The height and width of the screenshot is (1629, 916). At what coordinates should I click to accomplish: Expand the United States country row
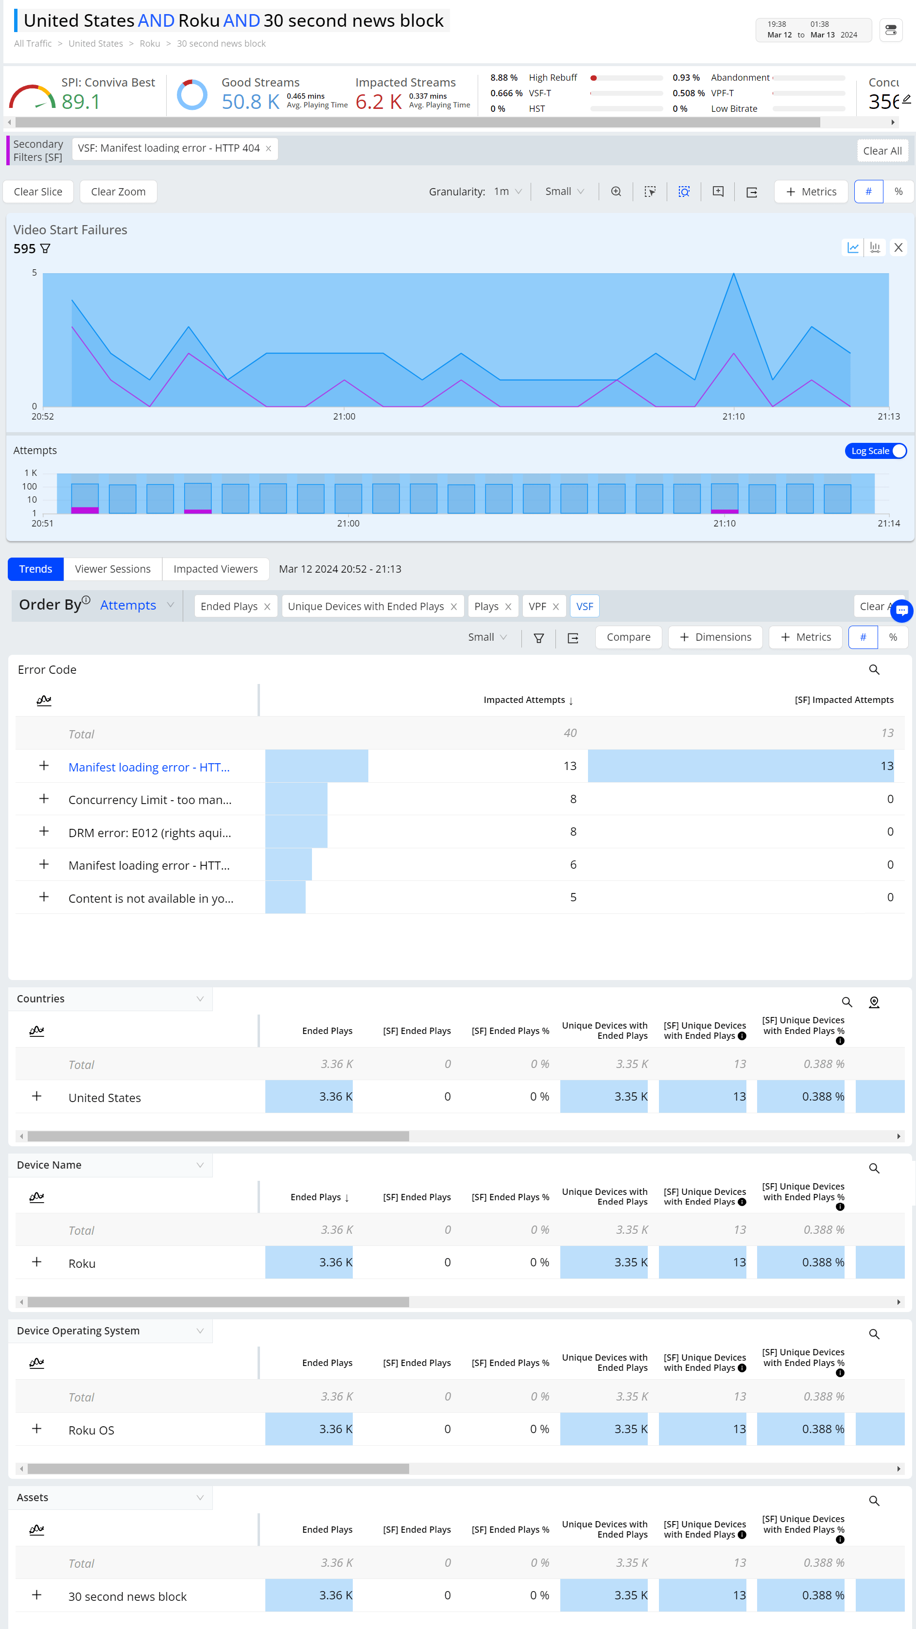click(36, 1097)
